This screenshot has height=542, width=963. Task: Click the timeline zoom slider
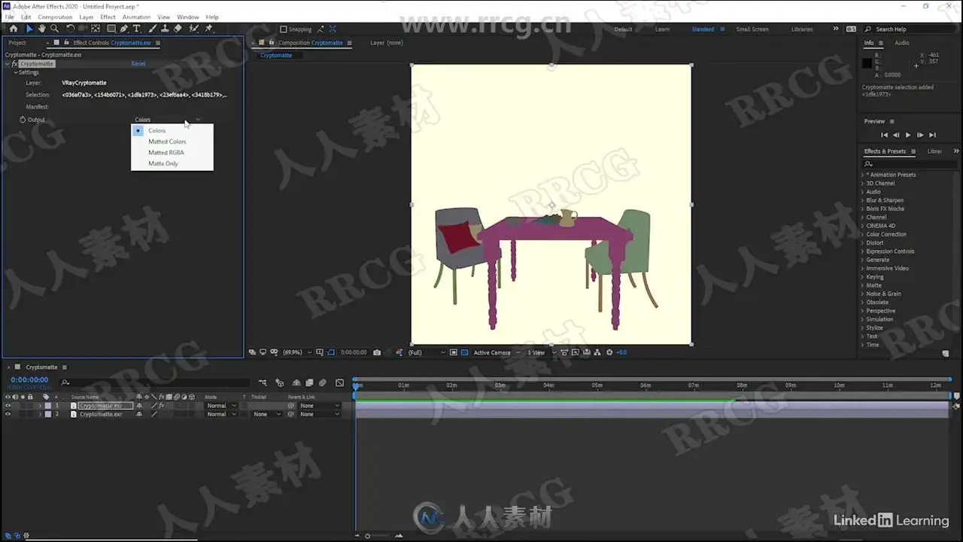(367, 536)
